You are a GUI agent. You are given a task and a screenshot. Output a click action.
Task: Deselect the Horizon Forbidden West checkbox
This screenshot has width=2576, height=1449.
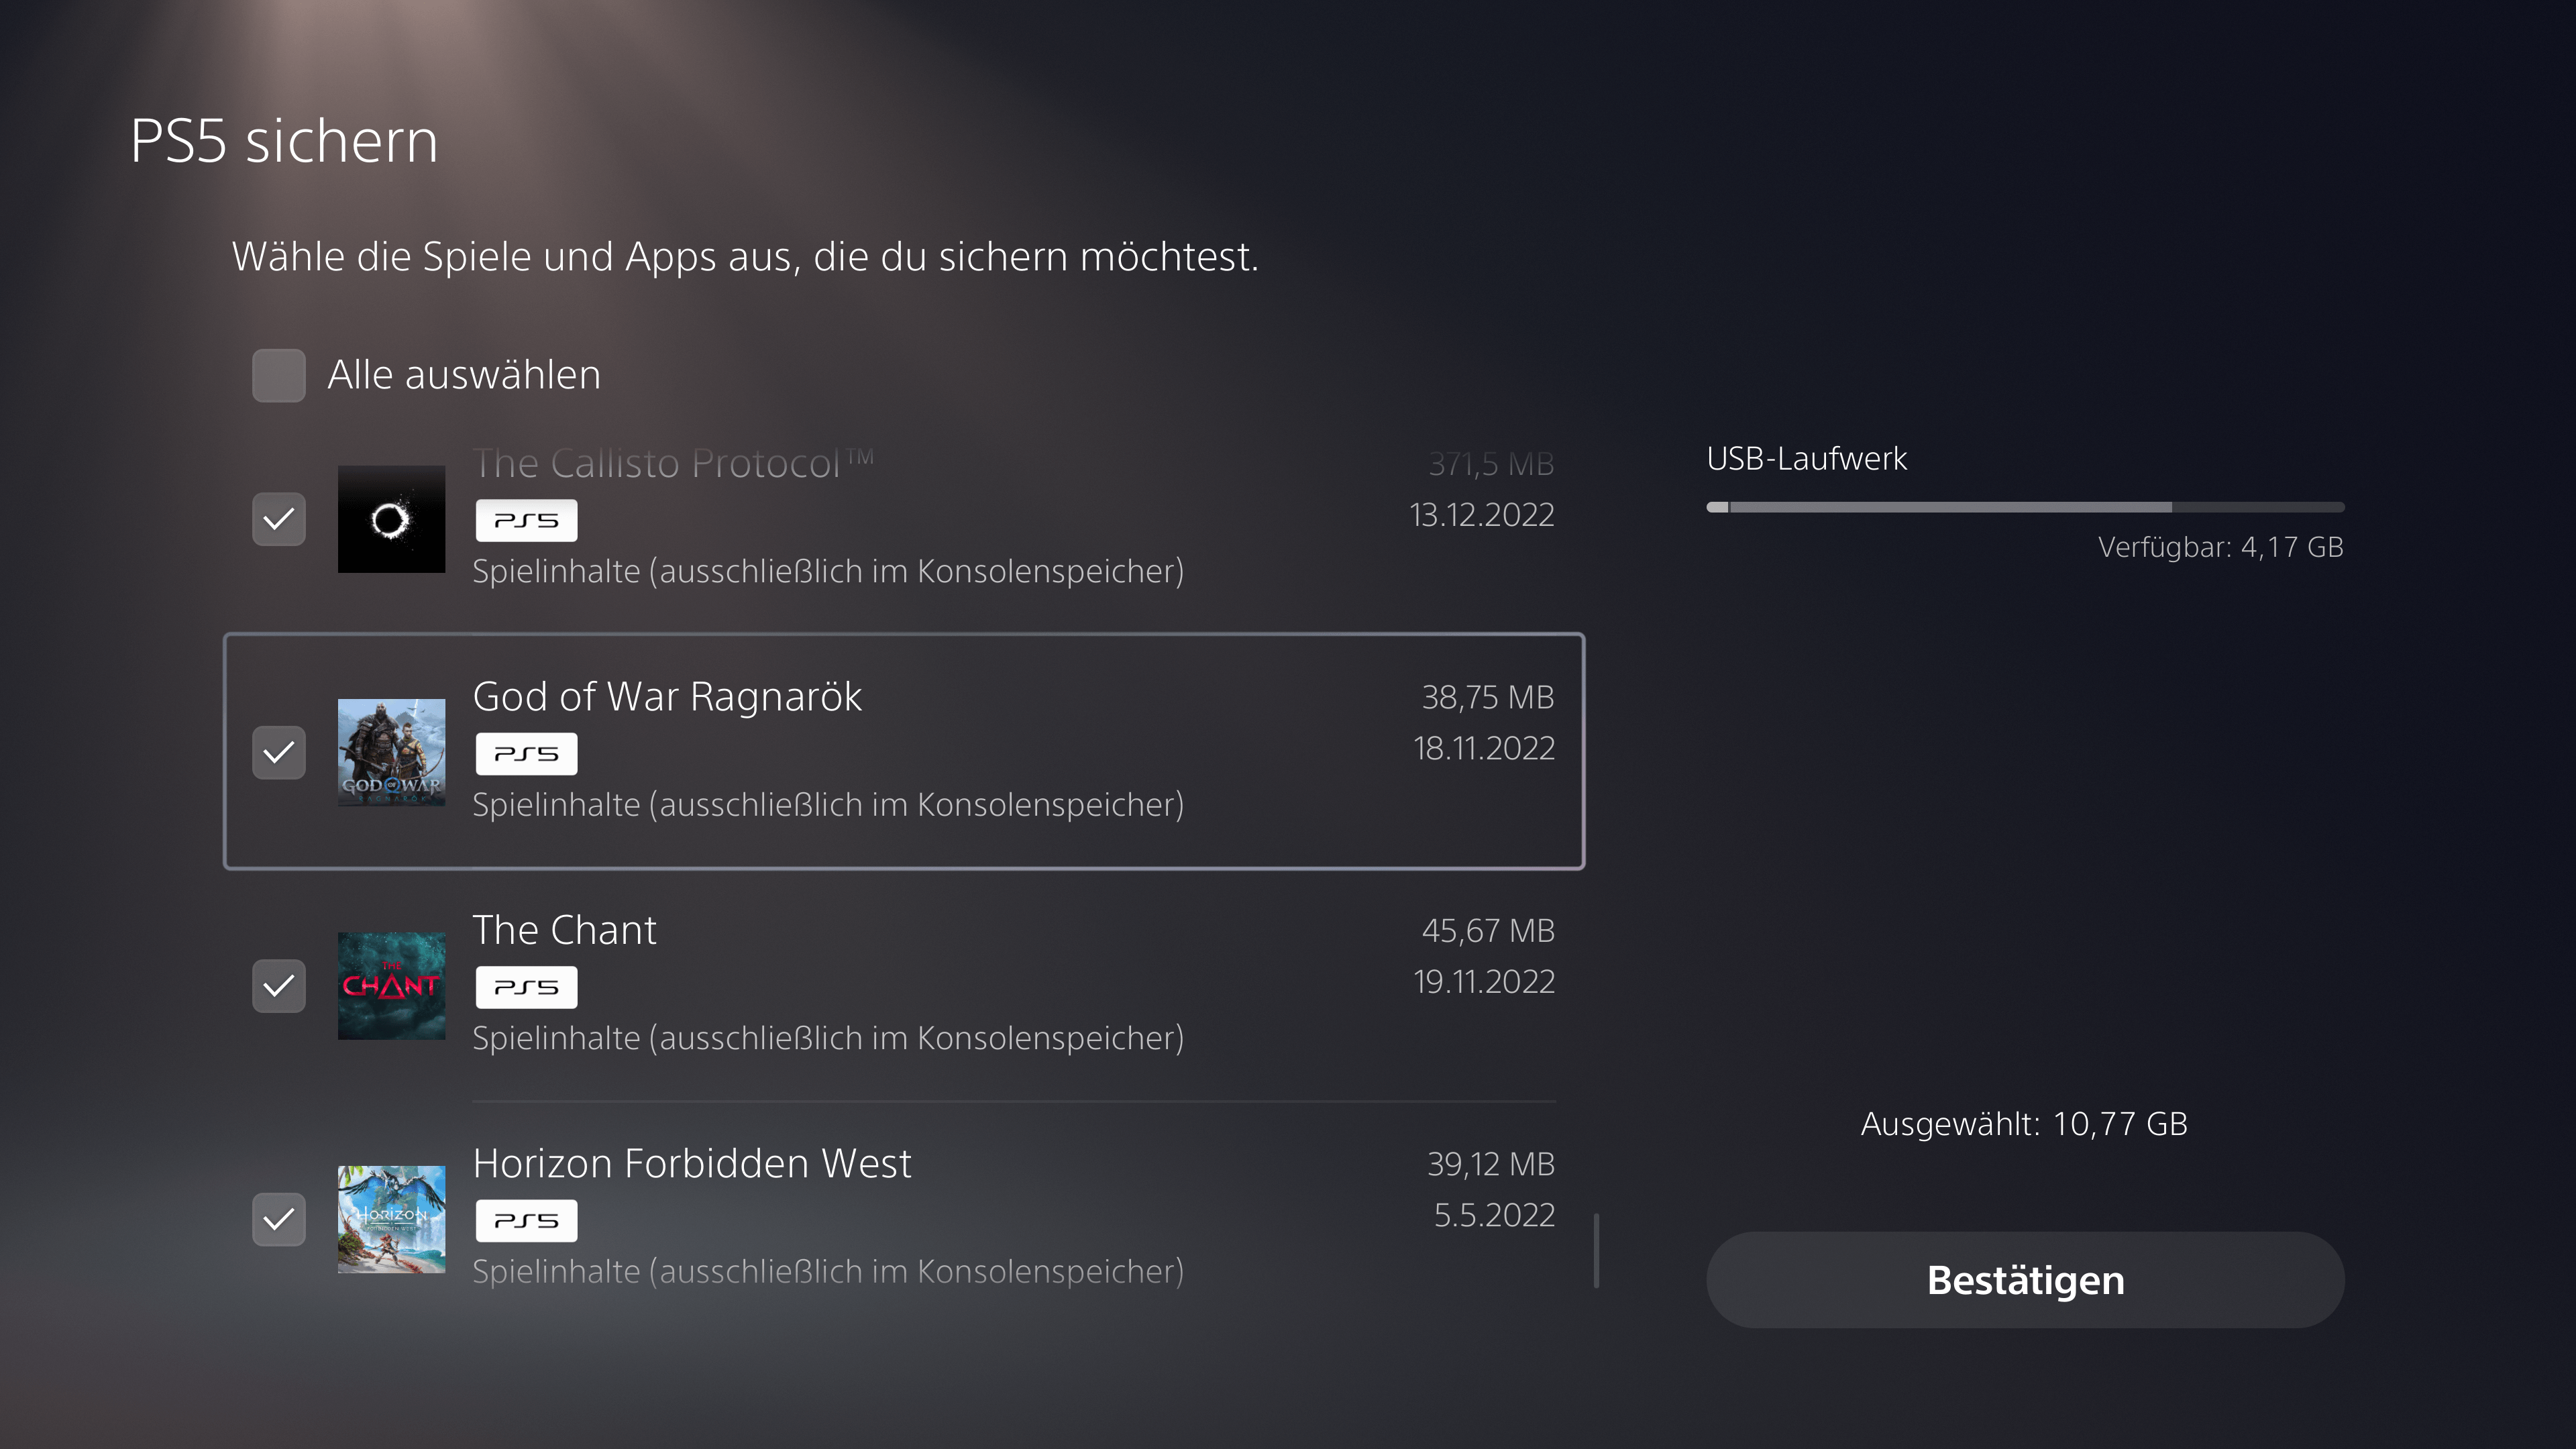279,1219
